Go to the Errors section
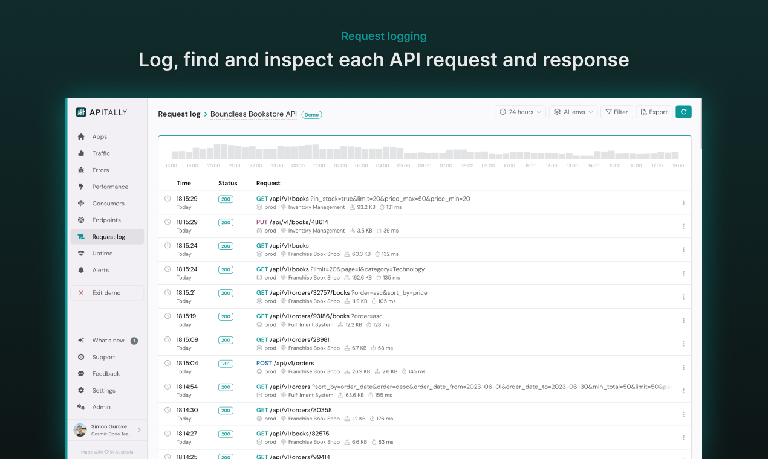The width and height of the screenshot is (768, 459). (107, 170)
